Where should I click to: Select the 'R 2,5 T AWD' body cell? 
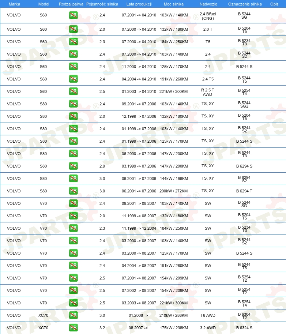click(208, 92)
